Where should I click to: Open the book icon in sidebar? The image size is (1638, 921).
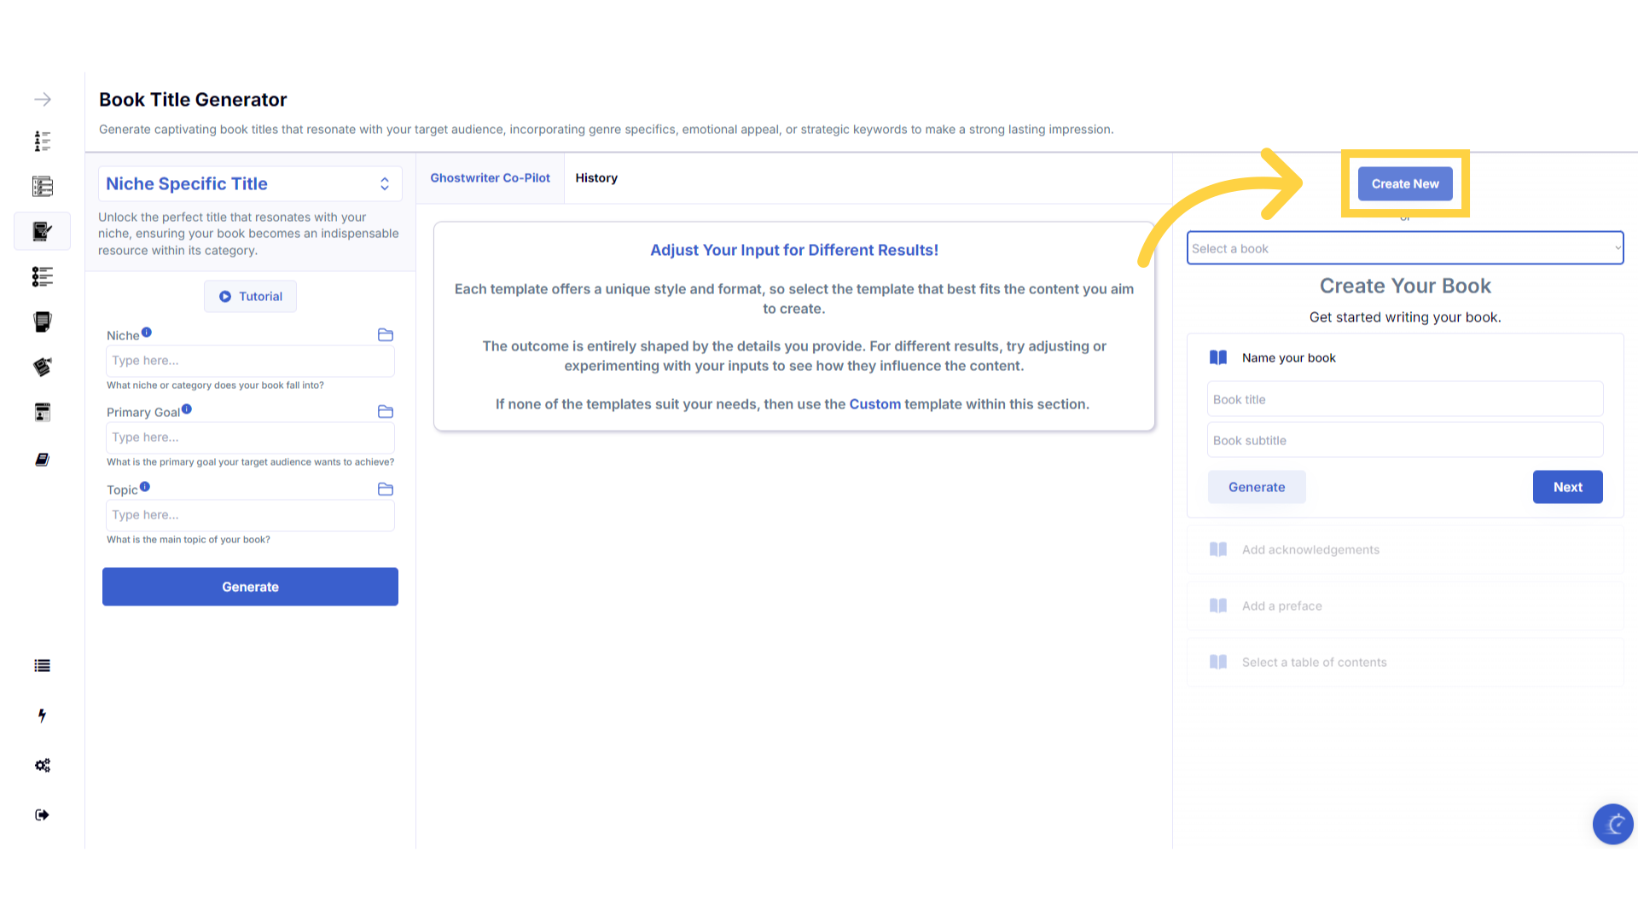click(43, 460)
